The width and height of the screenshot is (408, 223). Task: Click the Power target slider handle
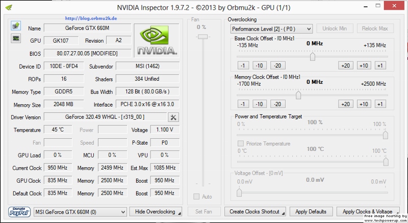tap(386, 135)
